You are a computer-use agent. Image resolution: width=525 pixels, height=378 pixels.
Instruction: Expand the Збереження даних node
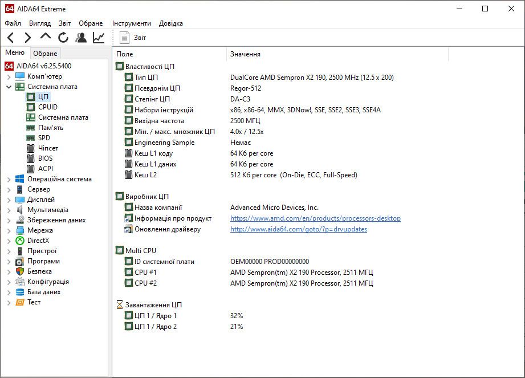(9, 220)
